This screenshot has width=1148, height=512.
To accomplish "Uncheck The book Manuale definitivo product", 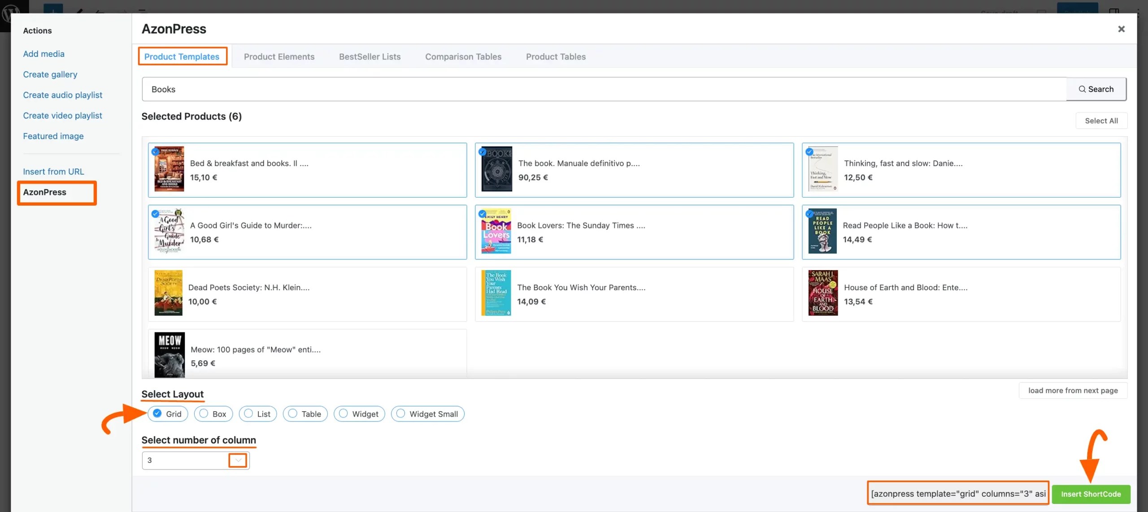I will point(482,152).
